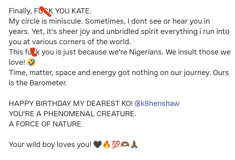Click the line "A FORCE OF NATURE."
Image resolution: width=235 pixels, height=160 pixels.
(x=46, y=124)
